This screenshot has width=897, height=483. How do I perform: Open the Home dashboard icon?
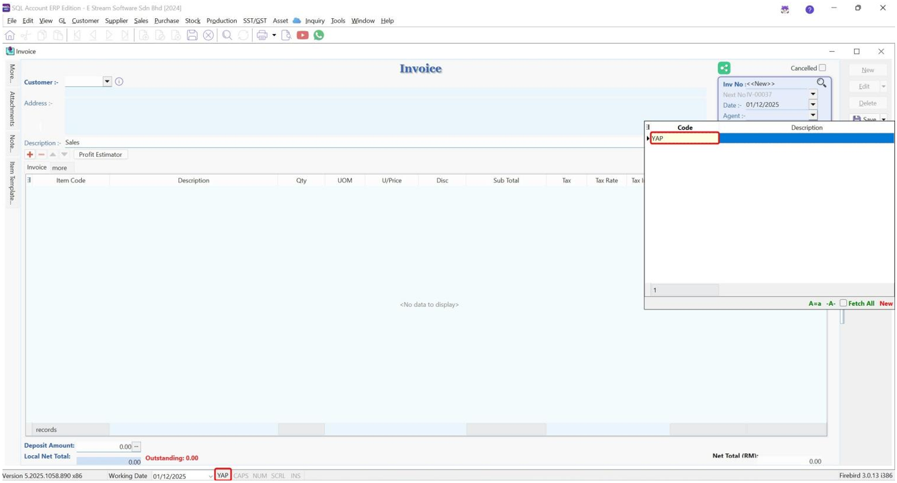(x=9, y=35)
